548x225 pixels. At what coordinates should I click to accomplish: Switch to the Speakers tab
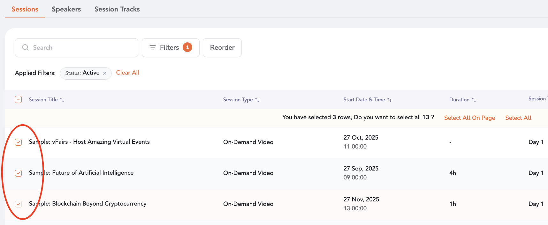point(66,9)
